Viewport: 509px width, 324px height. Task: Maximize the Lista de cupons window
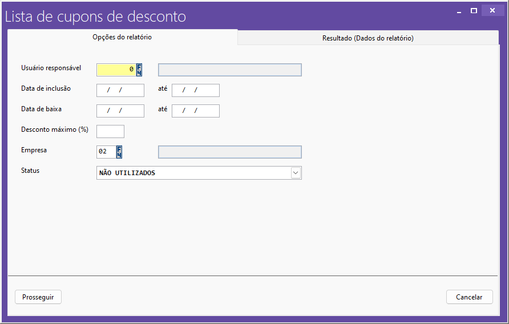coord(474,11)
